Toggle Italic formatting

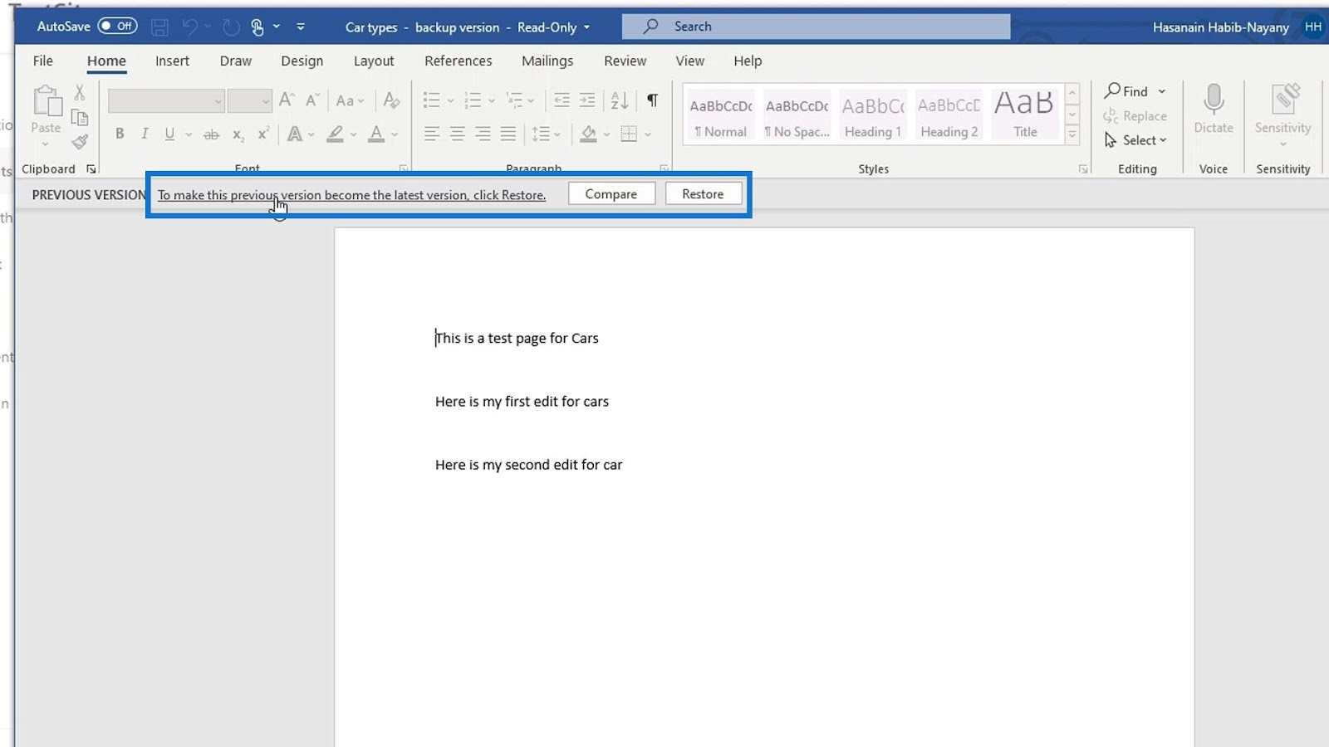click(x=145, y=134)
